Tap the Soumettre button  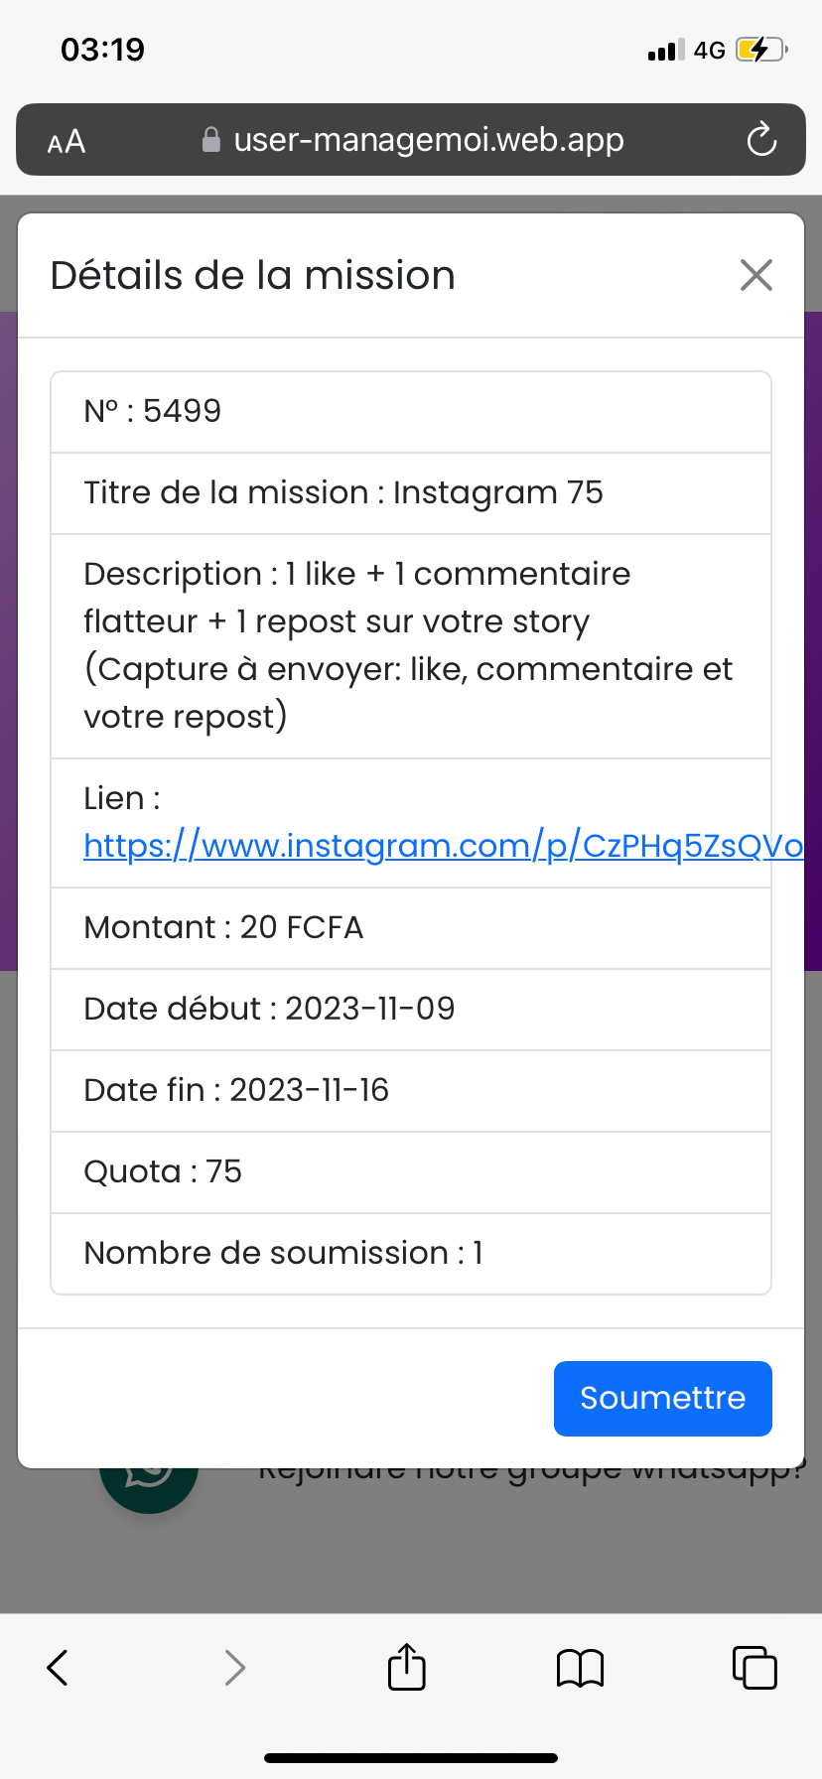[x=662, y=1398]
